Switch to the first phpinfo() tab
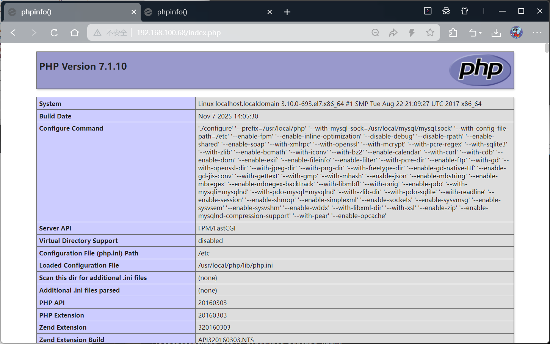Viewport: 550px width, 344px height. click(72, 12)
